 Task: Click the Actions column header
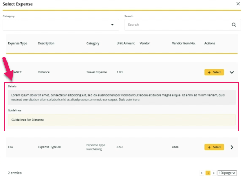[210, 43]
